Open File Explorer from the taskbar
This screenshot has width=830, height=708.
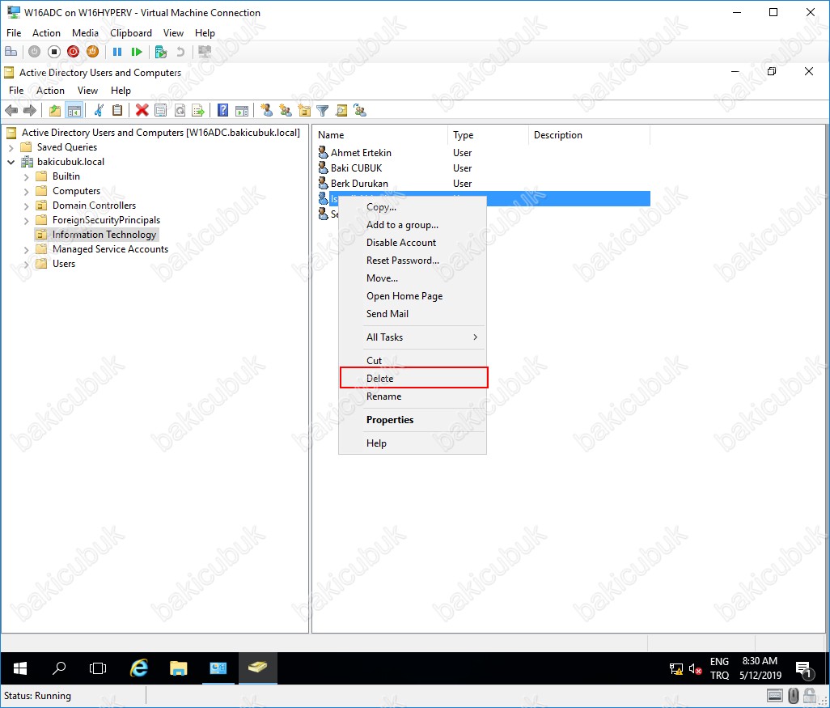click(x=179, y=668)
